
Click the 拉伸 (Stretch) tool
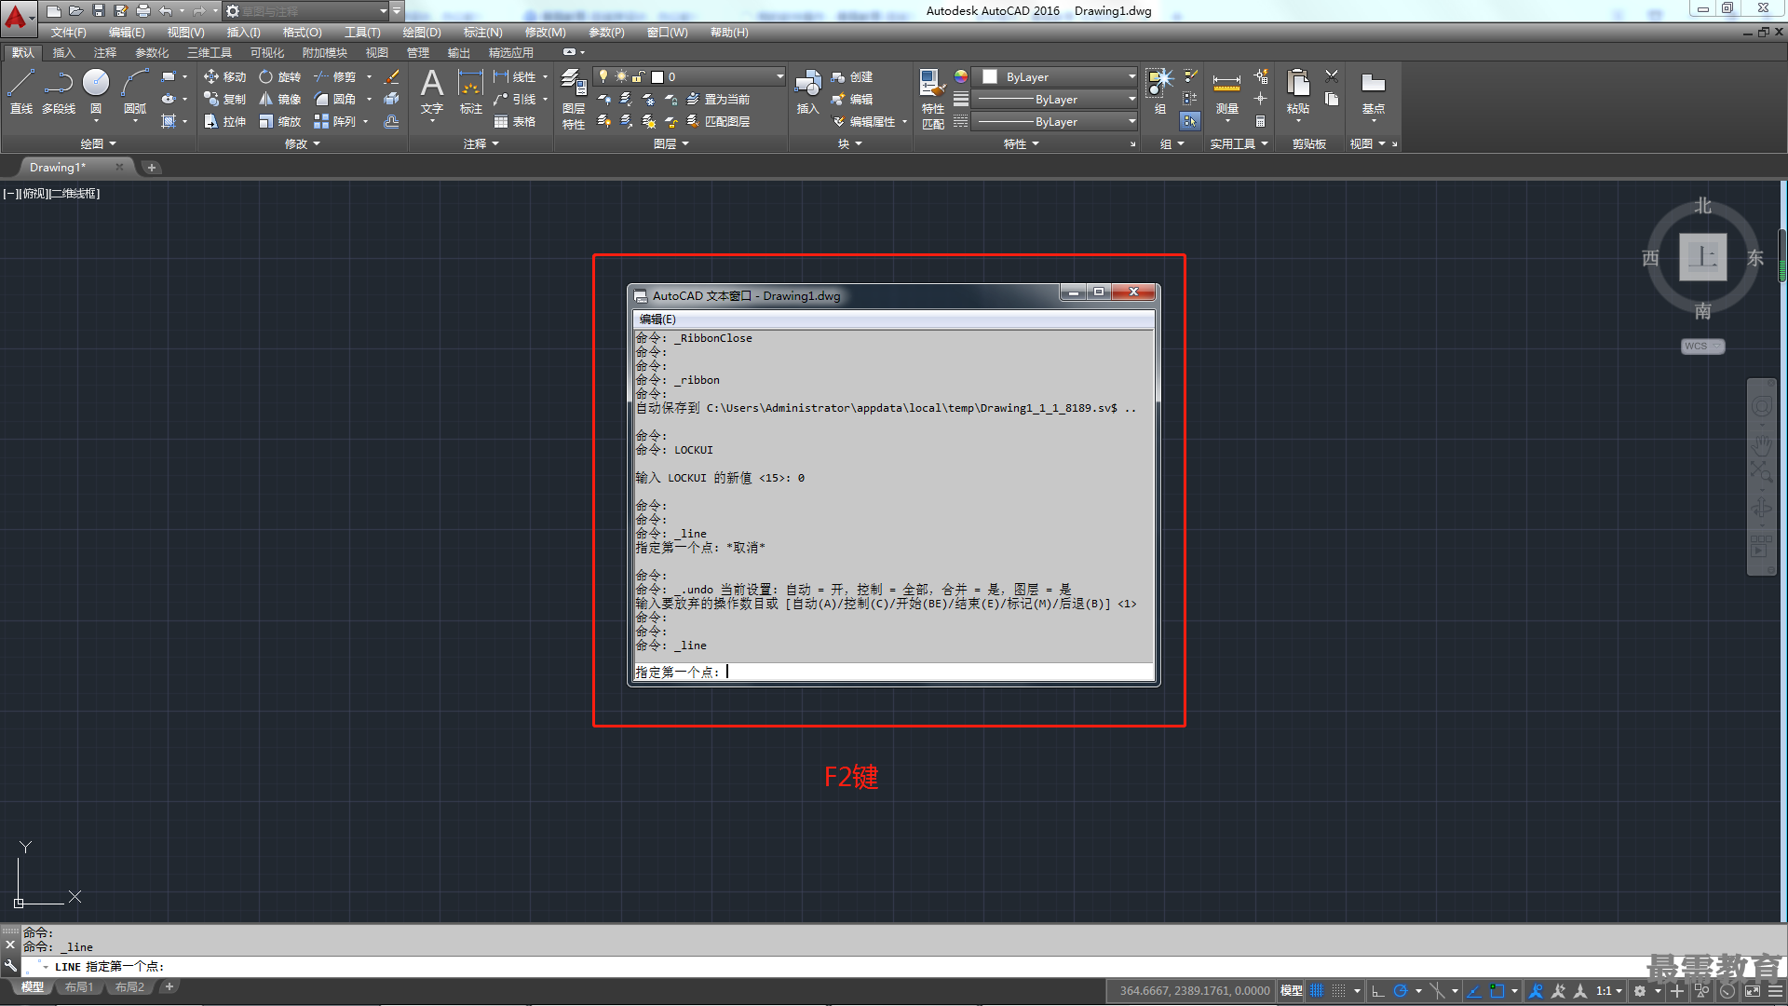224,122
